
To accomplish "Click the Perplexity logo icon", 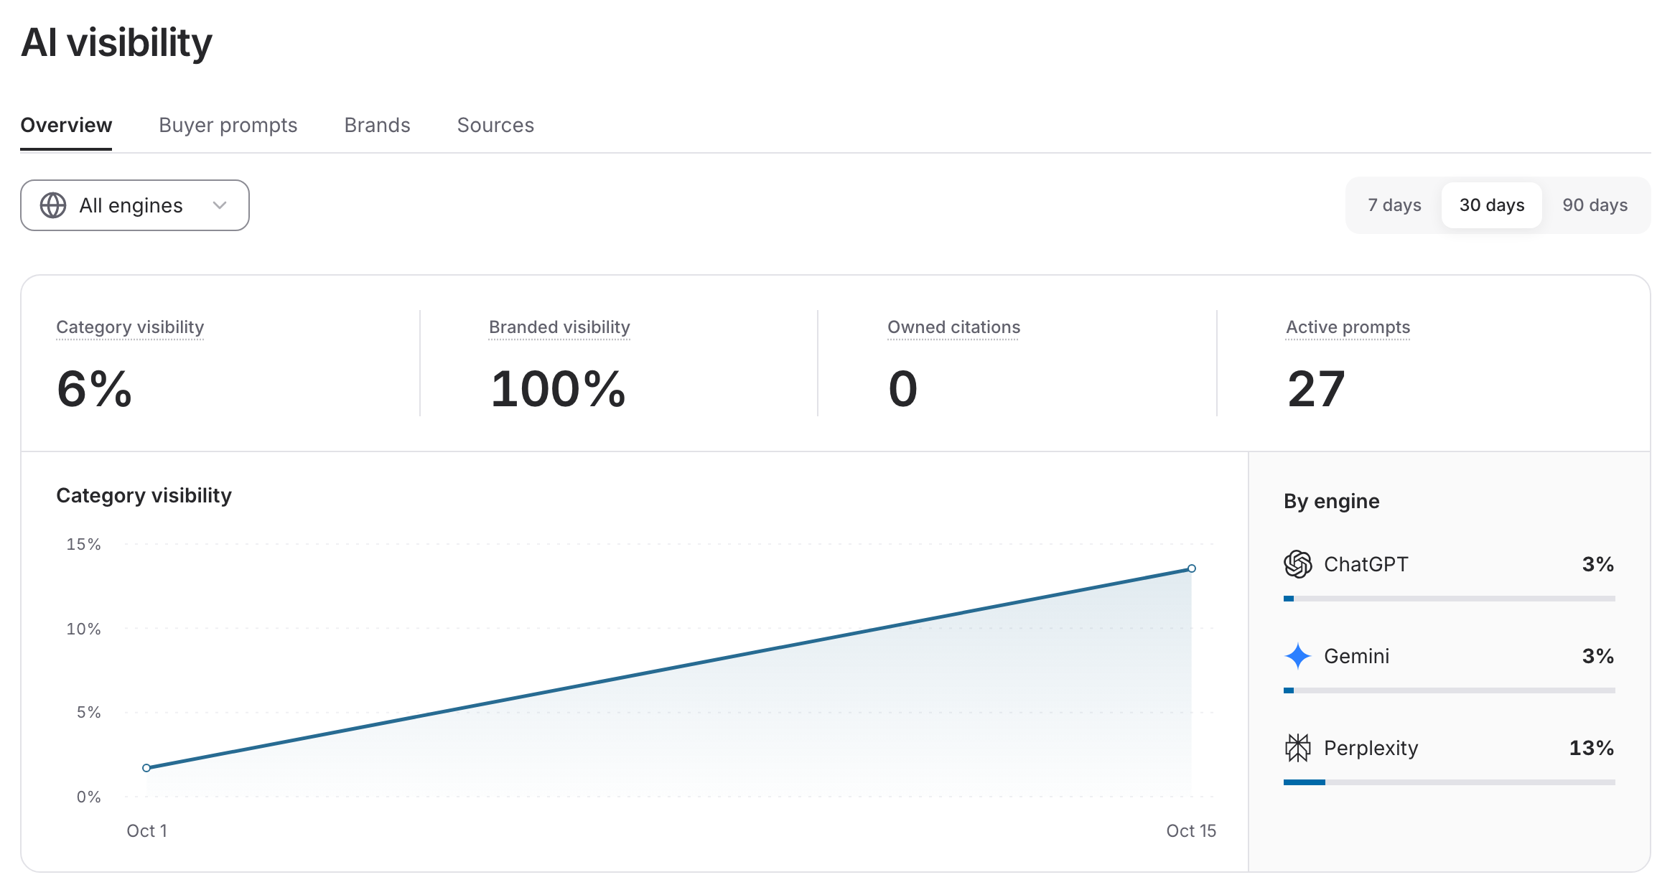I will [x=1298, y=748].
